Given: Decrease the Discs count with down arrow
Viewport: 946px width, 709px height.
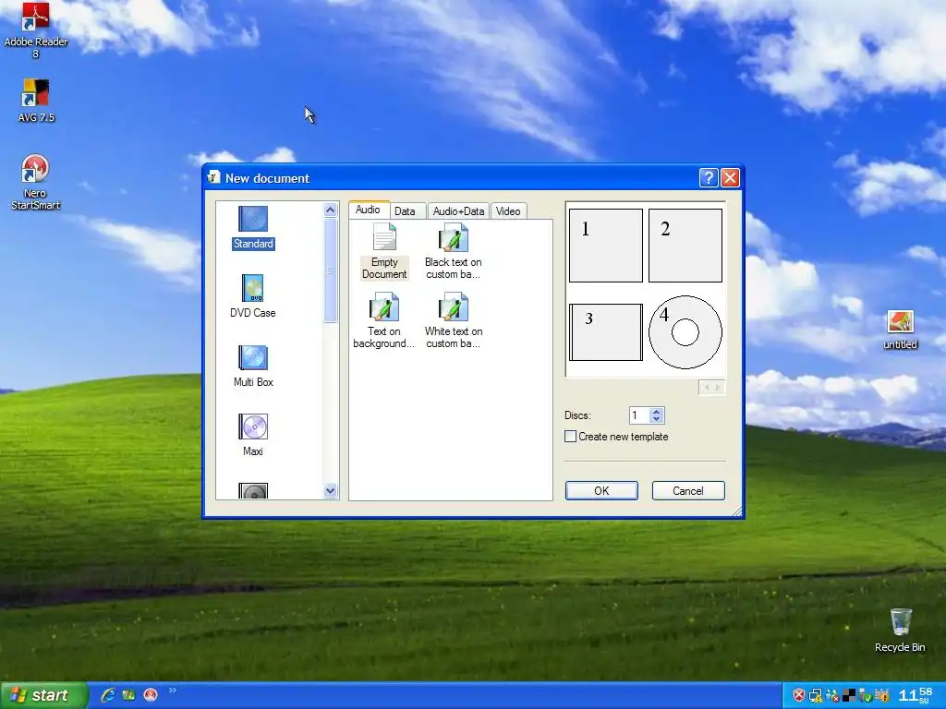Looking at the screenshot, I should pos(657,419).
